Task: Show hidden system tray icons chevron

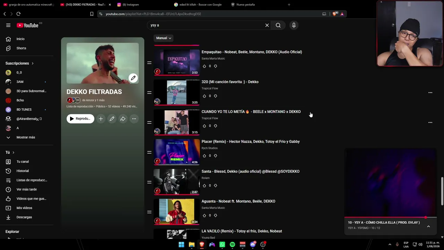Action: click(390, 245)
